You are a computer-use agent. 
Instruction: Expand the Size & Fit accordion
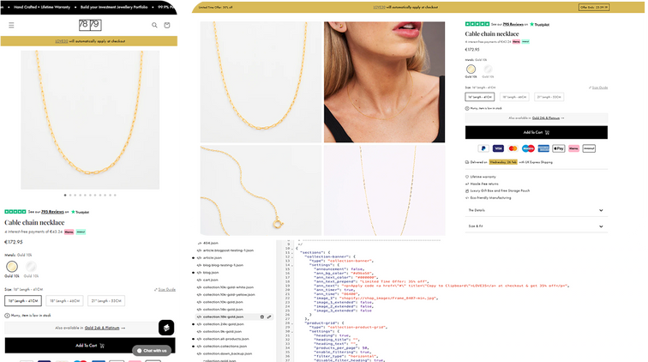click(536, 226)
